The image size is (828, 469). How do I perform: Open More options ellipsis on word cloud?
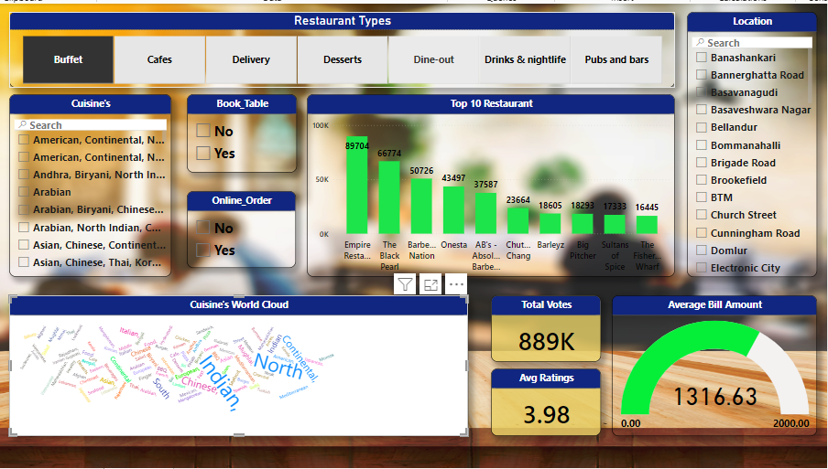(456, 285)
